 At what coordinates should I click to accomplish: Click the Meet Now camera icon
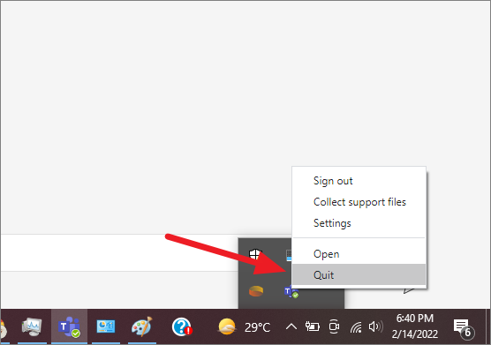click(334, 326)
